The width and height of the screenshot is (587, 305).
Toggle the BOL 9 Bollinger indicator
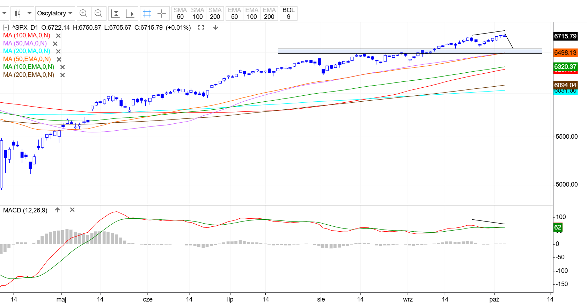click(x=288, y=14)
